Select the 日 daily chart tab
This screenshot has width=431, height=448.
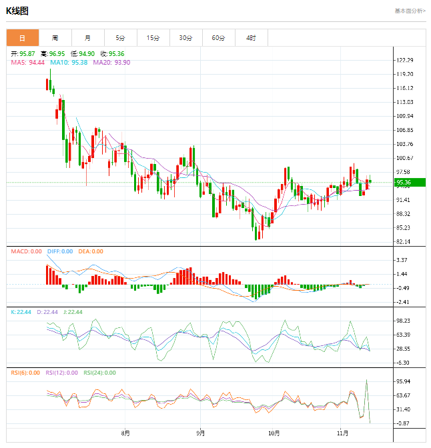(x=23, y=38)
